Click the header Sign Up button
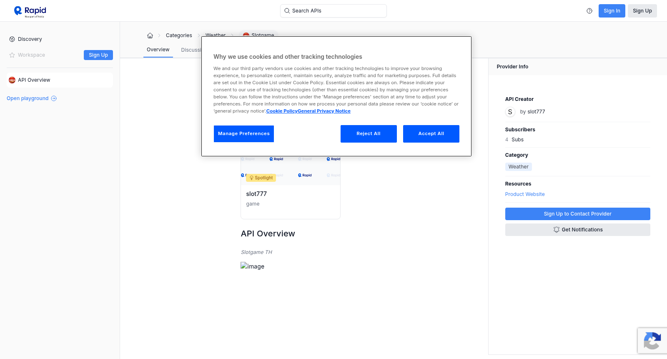Viewport: 667px width, 359px height. (x=642, y=11)
